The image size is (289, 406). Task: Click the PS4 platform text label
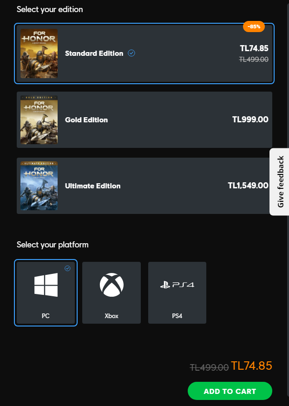[x=177, y=316]
